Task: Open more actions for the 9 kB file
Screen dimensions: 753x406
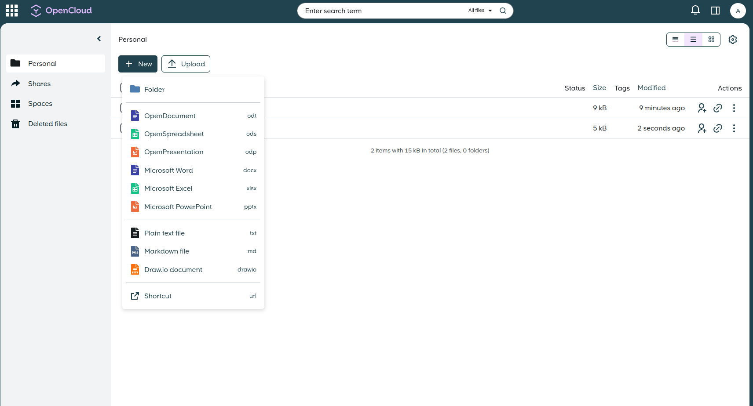Action: point(734,108)
